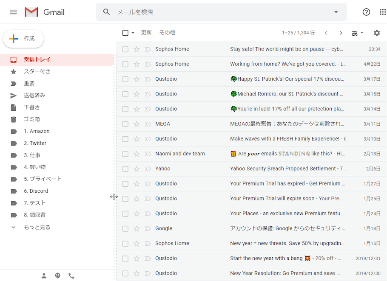Check the Sophos Home 23:34 email

click(125, 49)
